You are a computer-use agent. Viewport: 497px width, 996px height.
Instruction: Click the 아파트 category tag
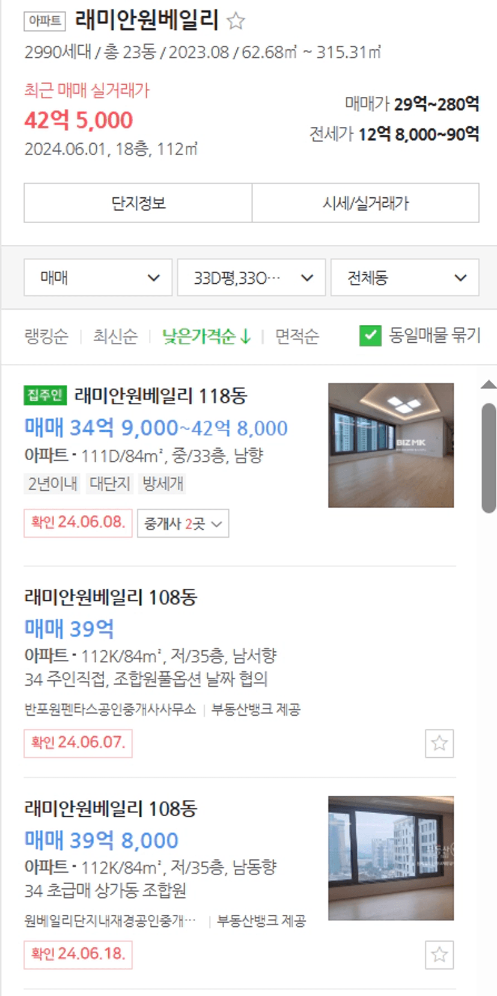tap(44, 20)
